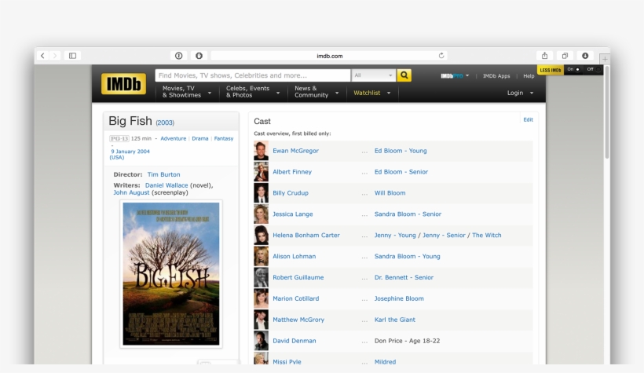Open IMDb Apps link
This screenshot has height=373, width=644.
496,76
